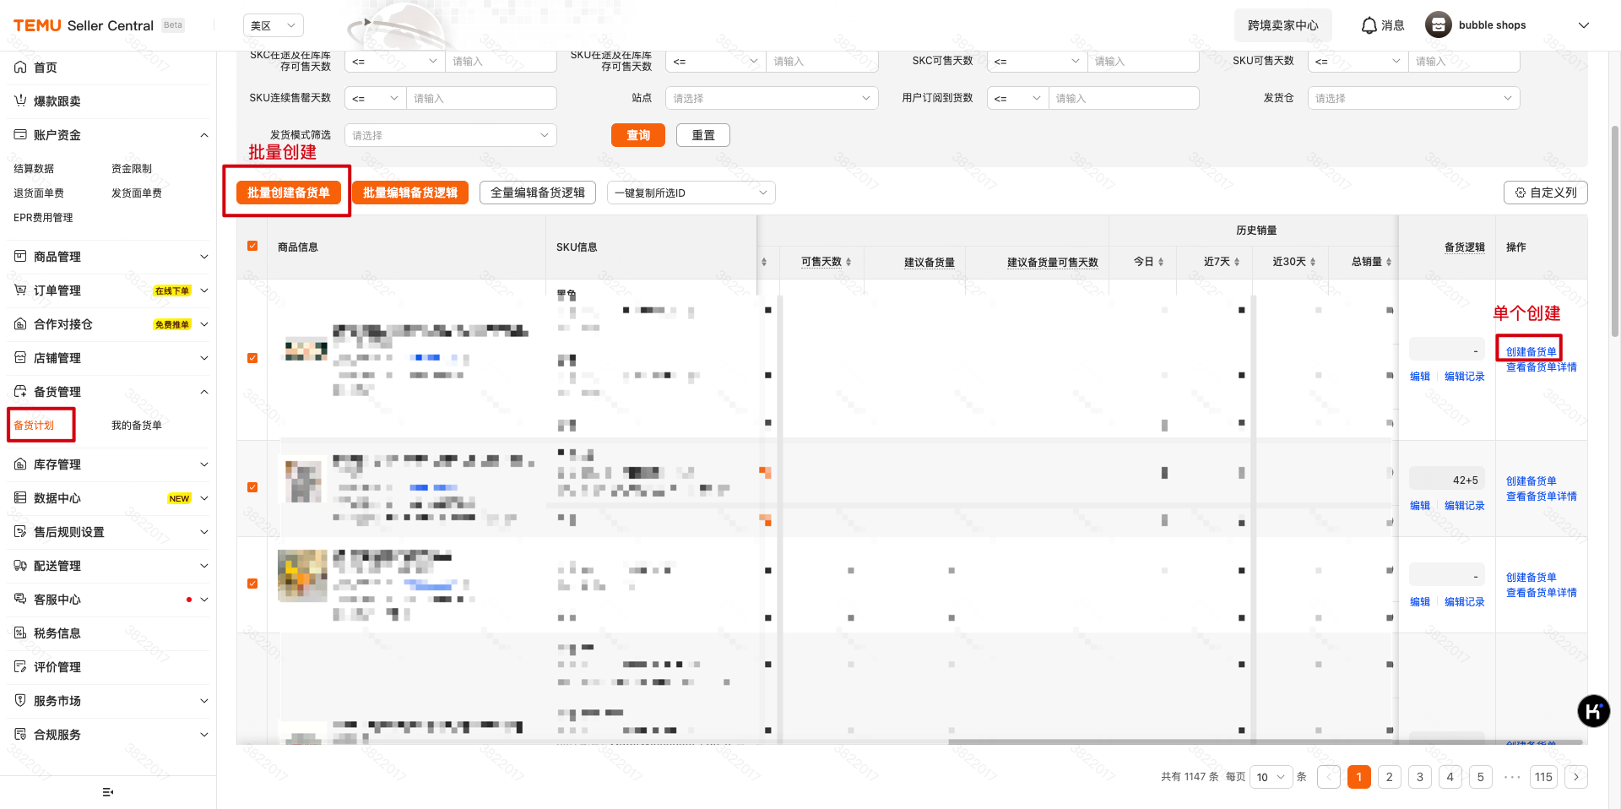The image size is (1621, 809).
Task: Click the notification bell icon
Action: pos(1369,25)
